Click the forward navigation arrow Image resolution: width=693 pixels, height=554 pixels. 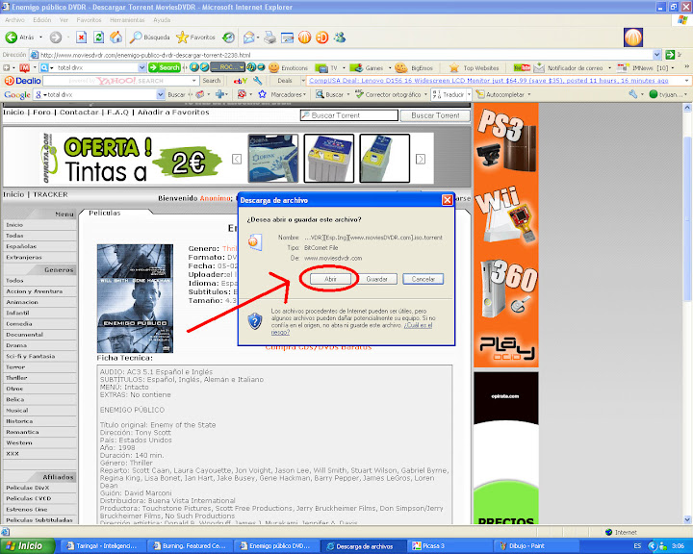tap(56, 38)
